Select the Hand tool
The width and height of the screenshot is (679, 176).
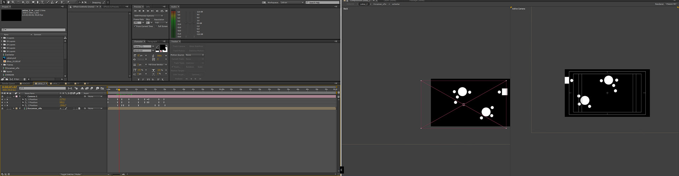(x=8, y=2)
